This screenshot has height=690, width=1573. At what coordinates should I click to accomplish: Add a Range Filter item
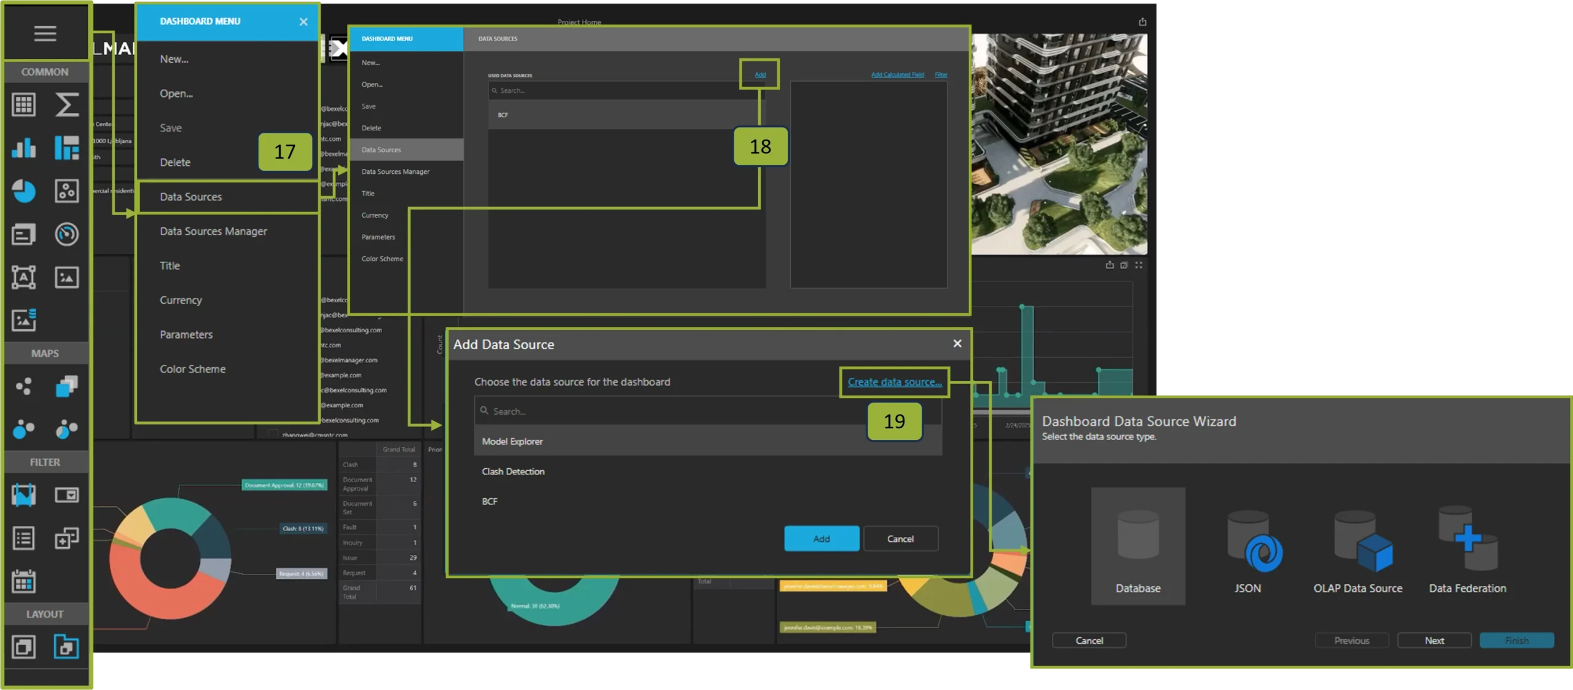coord(24,495)
